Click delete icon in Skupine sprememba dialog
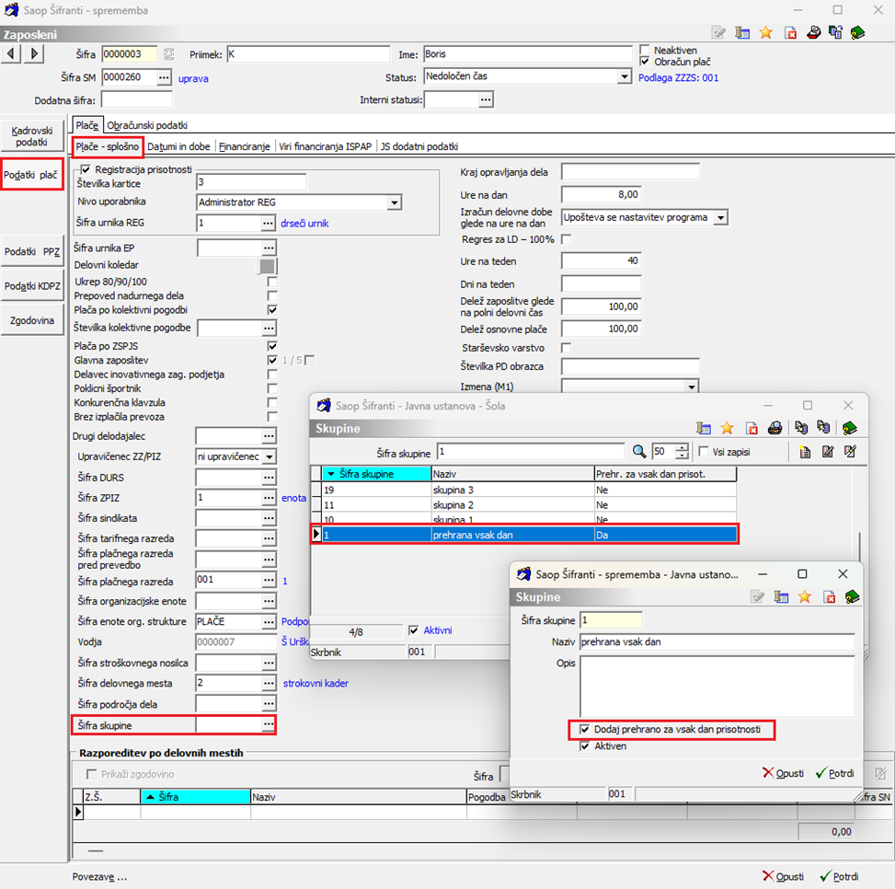Image resolution: width=895 pixels, height=889 pixels. click(x=830, y=597)
